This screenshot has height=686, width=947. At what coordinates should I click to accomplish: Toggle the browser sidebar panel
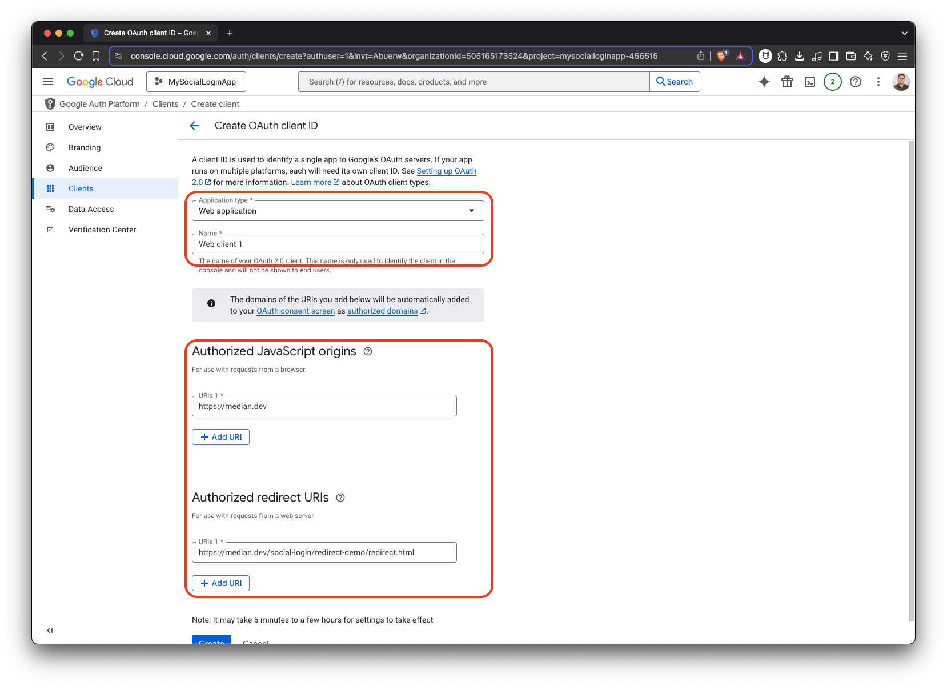[834, 56]
